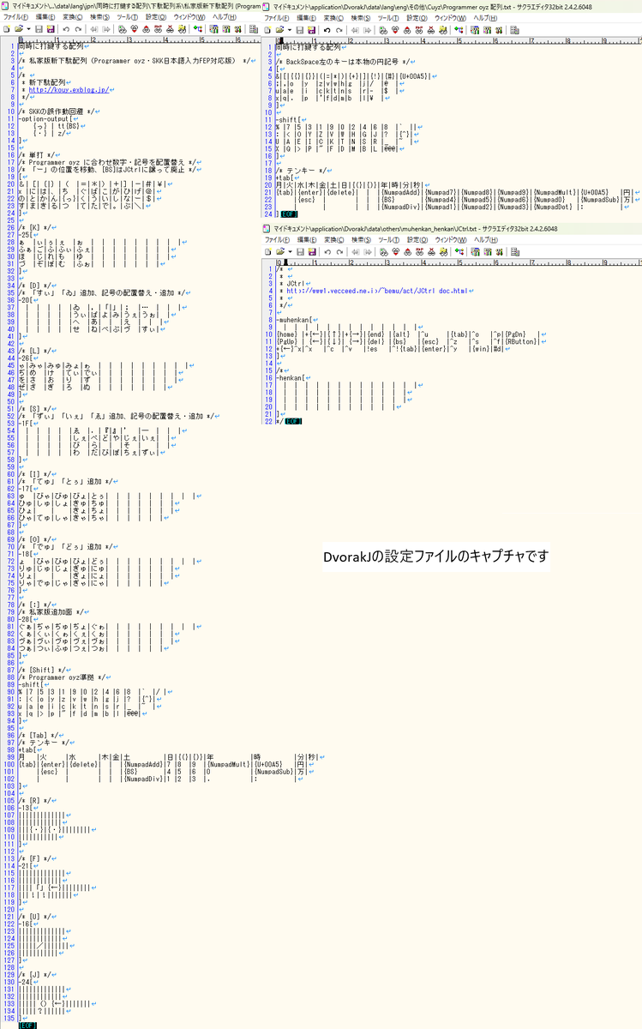Screen dimensions: 642x1029
Task: Open type settings list in 私家版新下駄配列 window
Action: click(x=212, y=29)
